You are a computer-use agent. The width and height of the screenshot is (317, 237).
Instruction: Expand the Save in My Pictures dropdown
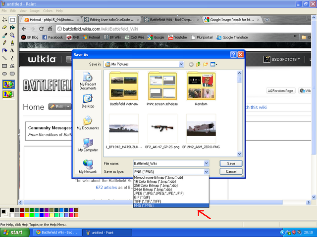pos(181,64)
